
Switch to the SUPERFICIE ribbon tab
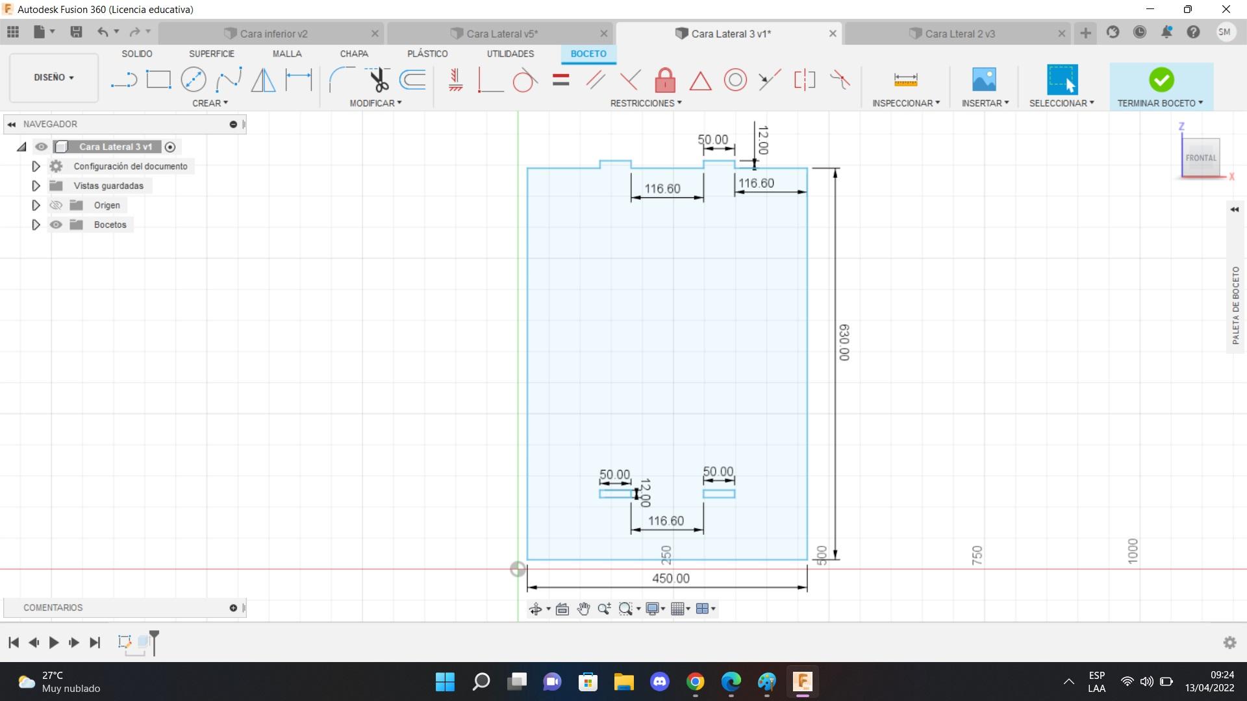coord(212,54)
